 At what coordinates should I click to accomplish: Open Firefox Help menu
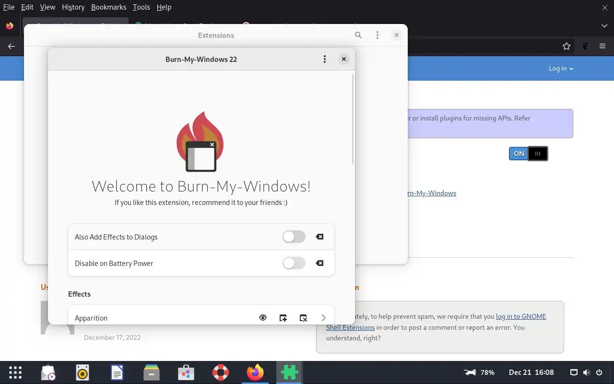click(164, 7)
